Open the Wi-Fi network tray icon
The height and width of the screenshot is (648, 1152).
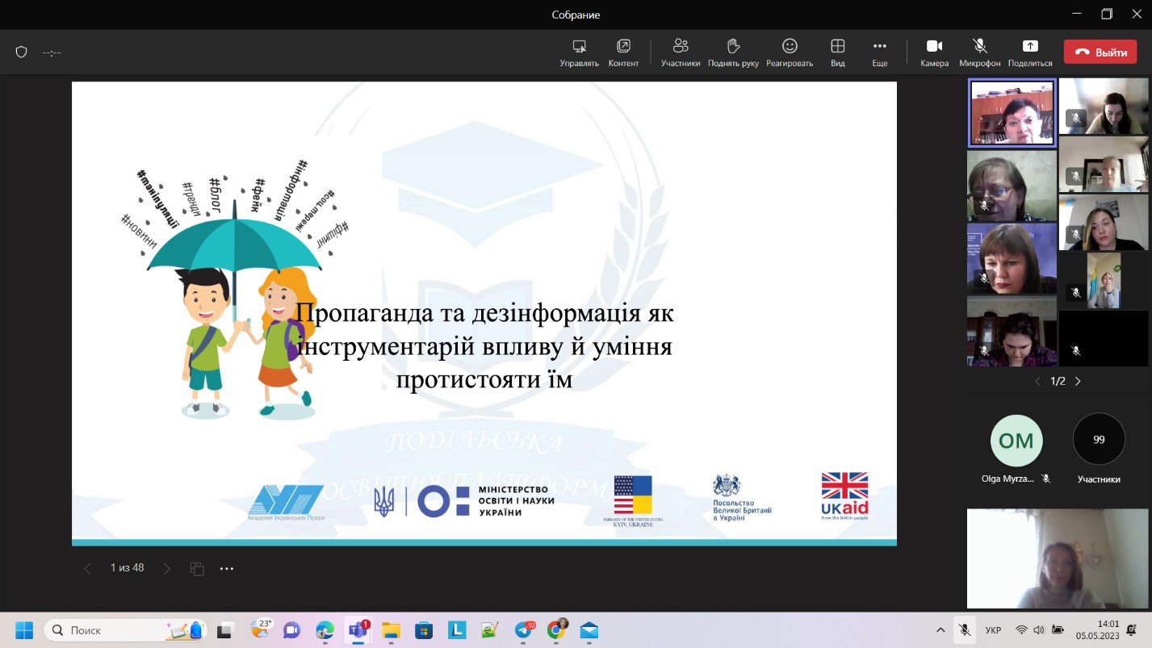click(1021, 630)
